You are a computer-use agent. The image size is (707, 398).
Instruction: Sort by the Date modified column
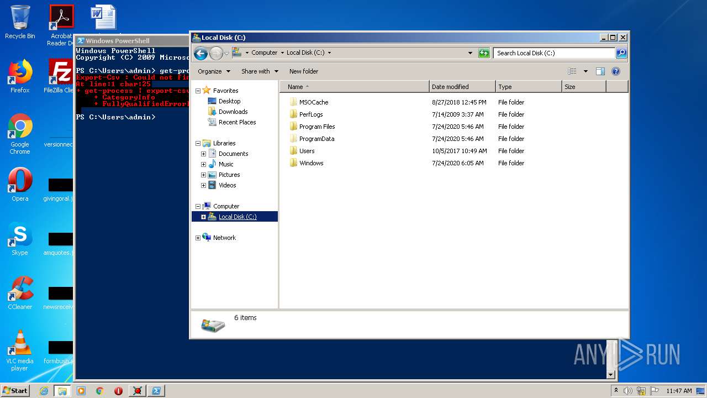coord(462,87)
